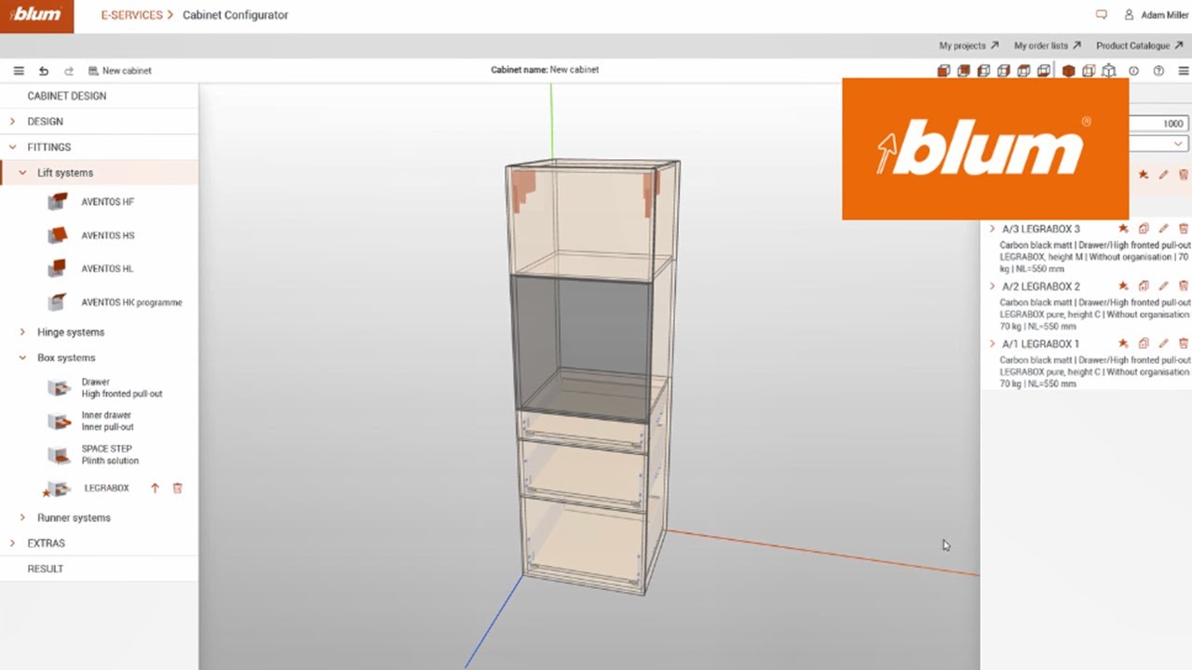Image resolution: width=1192 pixels, height=670 pixels.
Task: Click the blum logo in header
Action: 36,15
